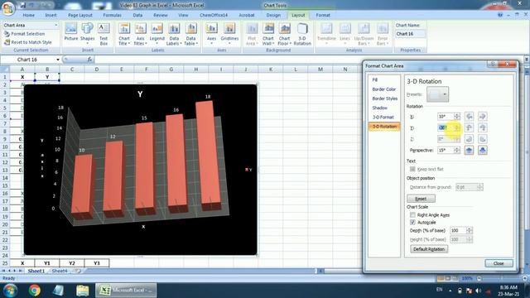Click the Picture insert icon
Image resolution: width=530 pixels, height=298 pixels.
coord(71,32)
